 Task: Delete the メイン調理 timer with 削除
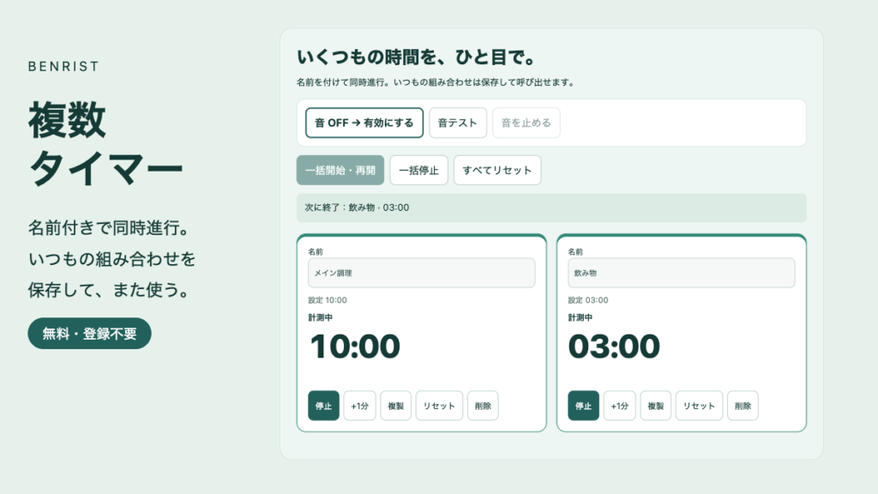pyautogui.click(x=483, y=406)
